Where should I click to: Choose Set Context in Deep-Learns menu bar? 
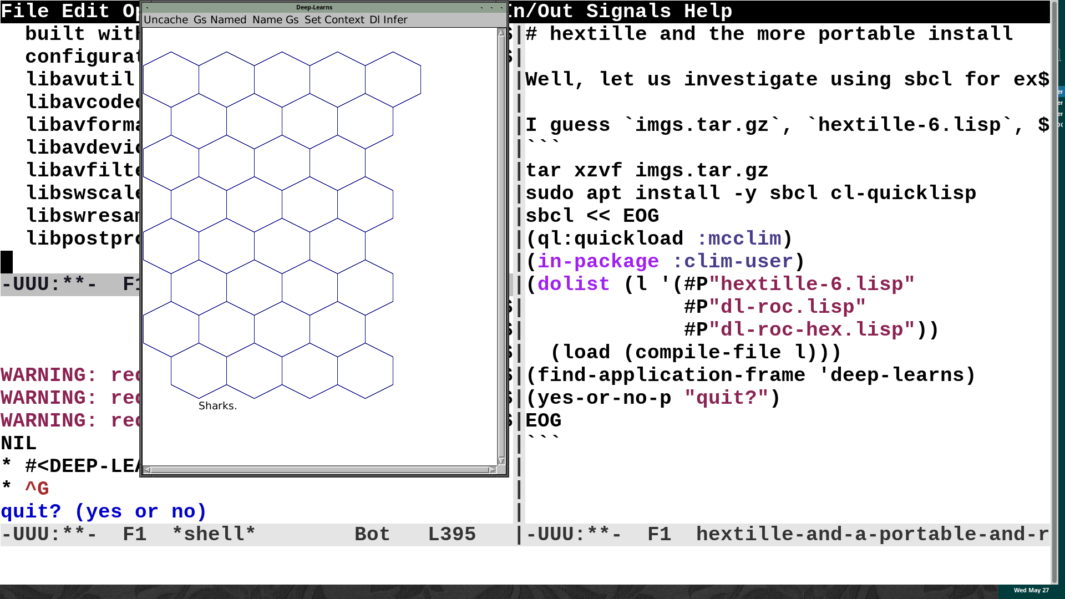(334, 20)
